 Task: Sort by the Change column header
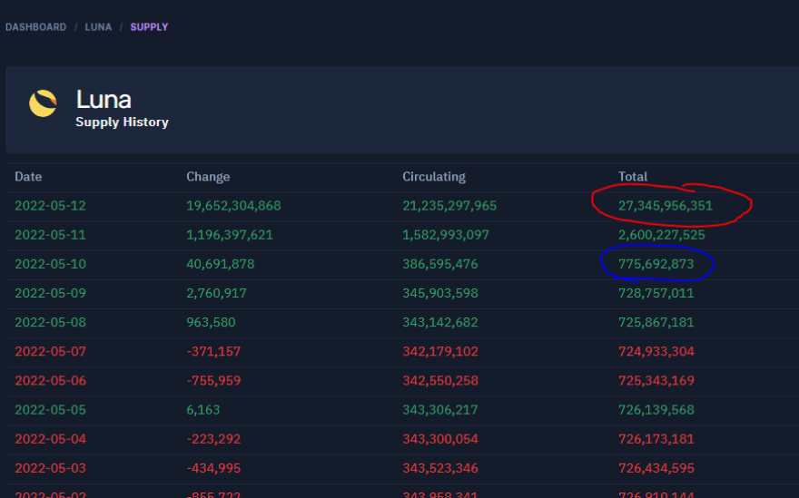208,177
